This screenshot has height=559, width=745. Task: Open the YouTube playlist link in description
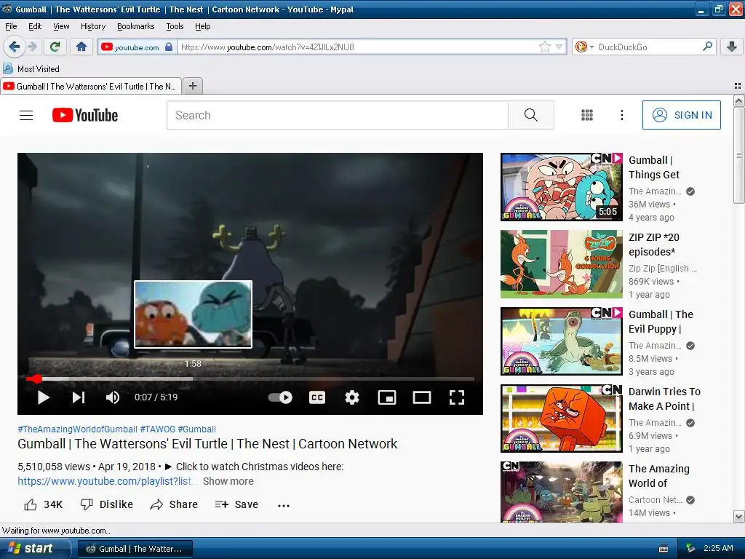(x=105, y=481)
